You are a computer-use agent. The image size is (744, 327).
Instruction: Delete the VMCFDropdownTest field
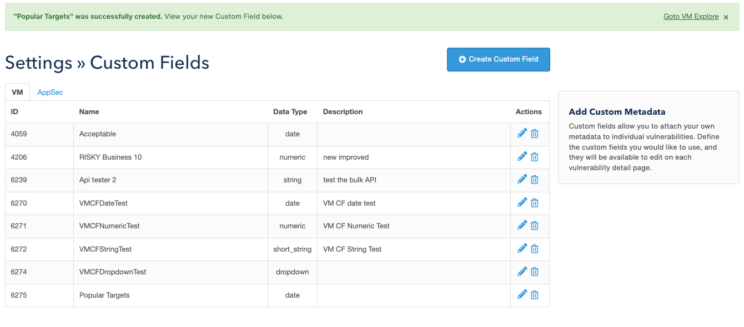[x=534, y=271]
